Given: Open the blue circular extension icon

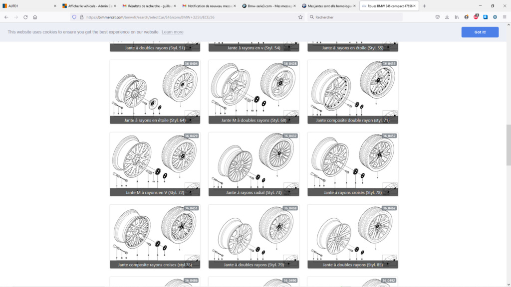Looking at the screenshot, I should click(x=495, y=17).
